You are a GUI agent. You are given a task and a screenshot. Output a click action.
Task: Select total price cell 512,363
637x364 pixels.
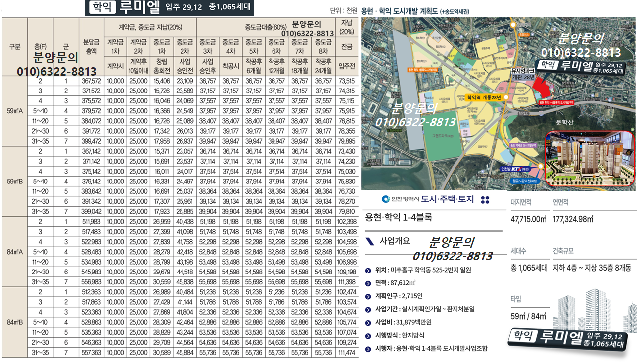coord(91,292)
